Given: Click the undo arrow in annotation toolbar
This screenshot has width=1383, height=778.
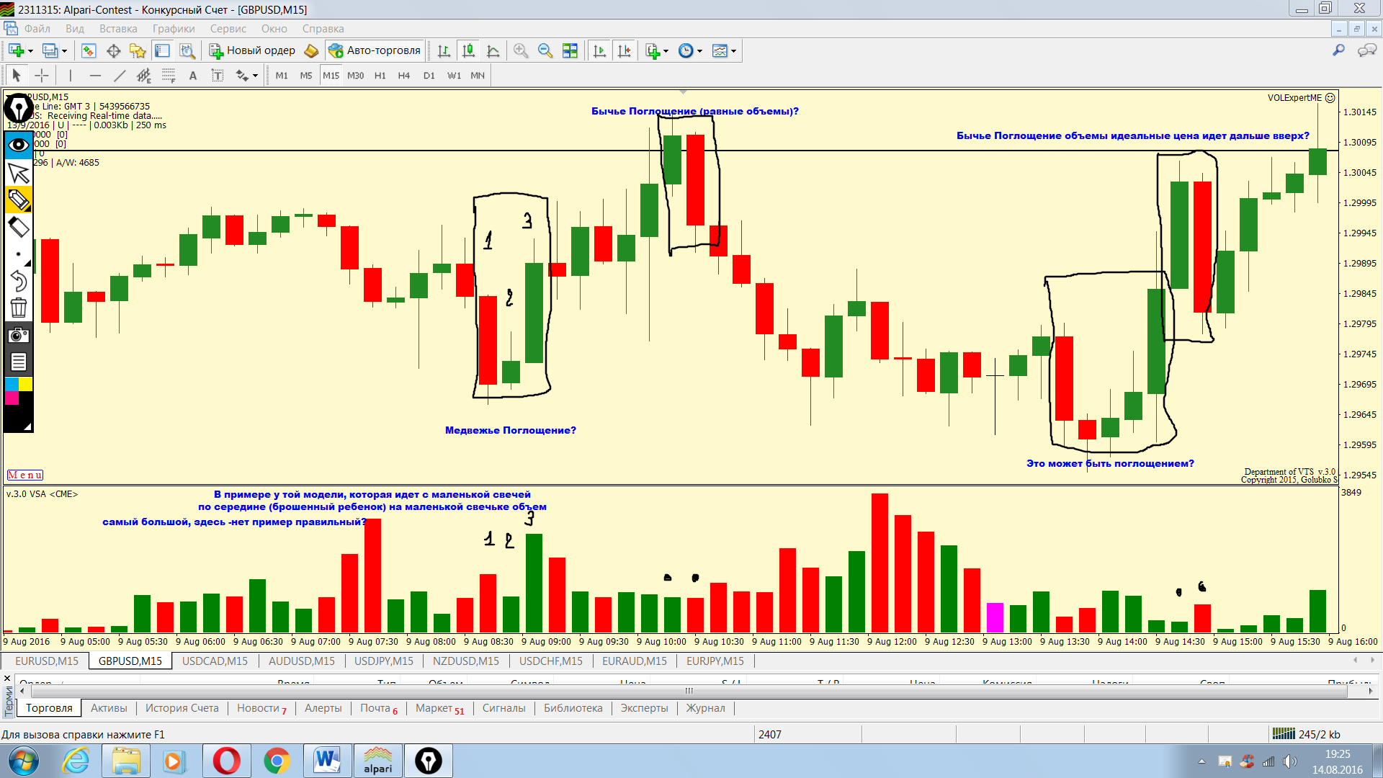Looking at the screenshot, I should tap(18, 280).
